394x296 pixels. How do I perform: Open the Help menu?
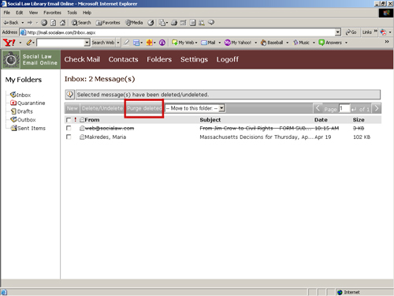(87, 13)
